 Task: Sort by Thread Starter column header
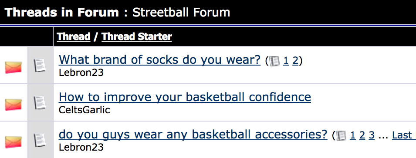click(137, 36)
